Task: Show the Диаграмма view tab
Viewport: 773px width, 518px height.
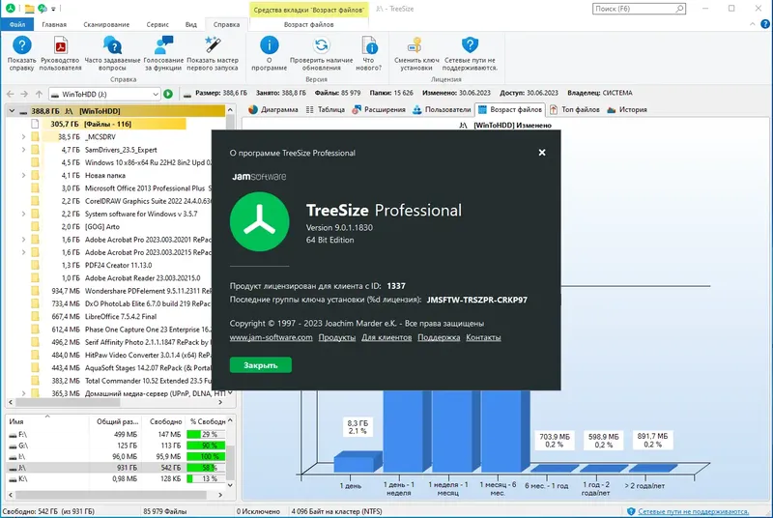Action: (x=273, y=109)
